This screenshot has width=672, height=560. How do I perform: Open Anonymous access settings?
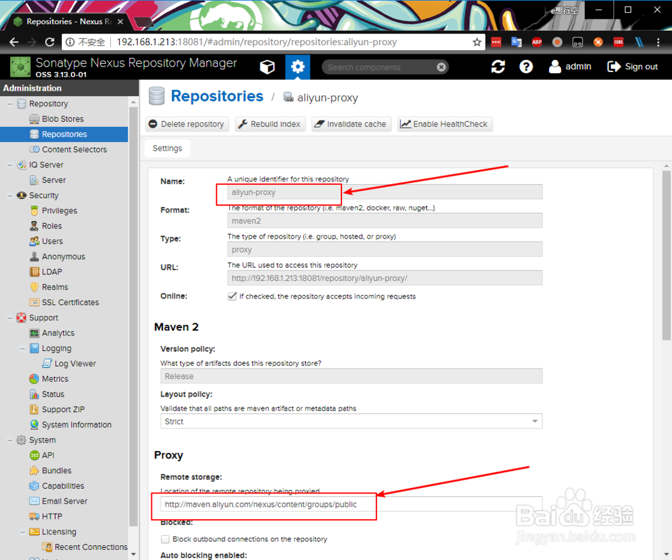pos(63,256)
